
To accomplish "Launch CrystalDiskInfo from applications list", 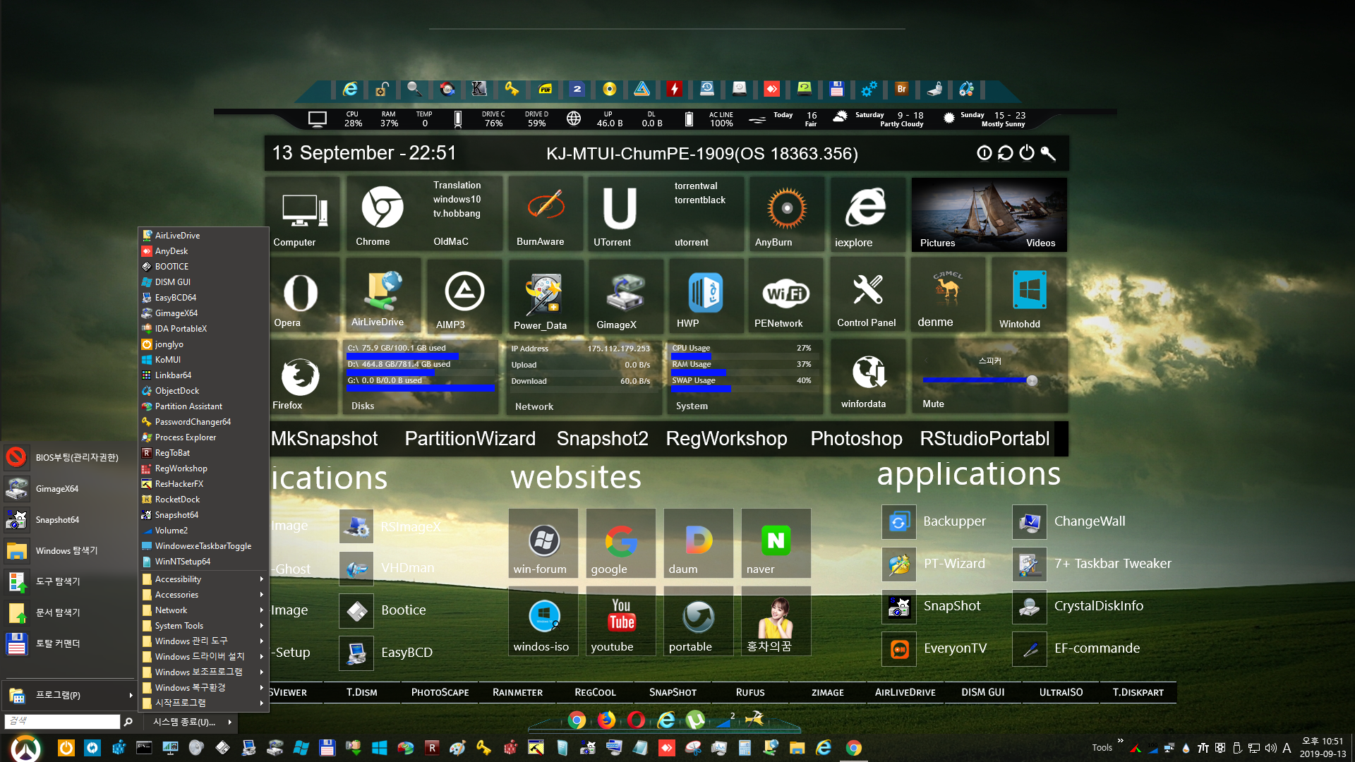I will (x=1078, y=606).
